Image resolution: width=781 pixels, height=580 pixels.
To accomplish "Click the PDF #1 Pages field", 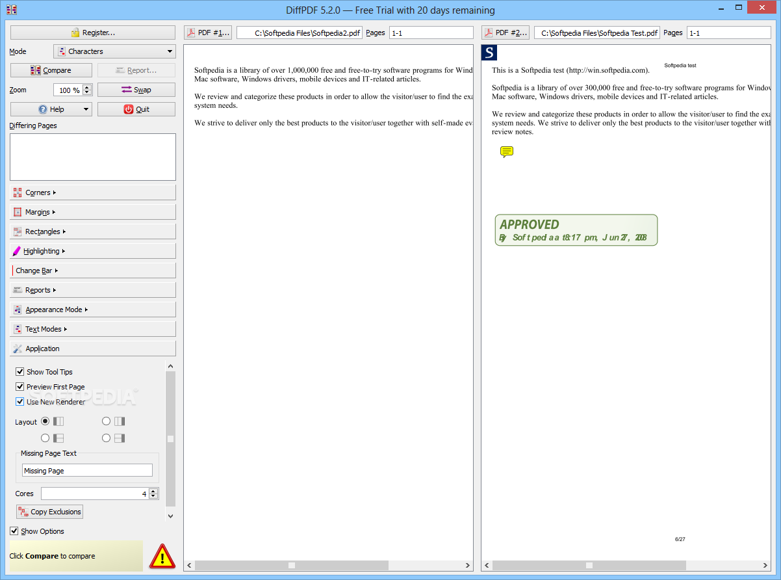I will (x=431, y=33).
